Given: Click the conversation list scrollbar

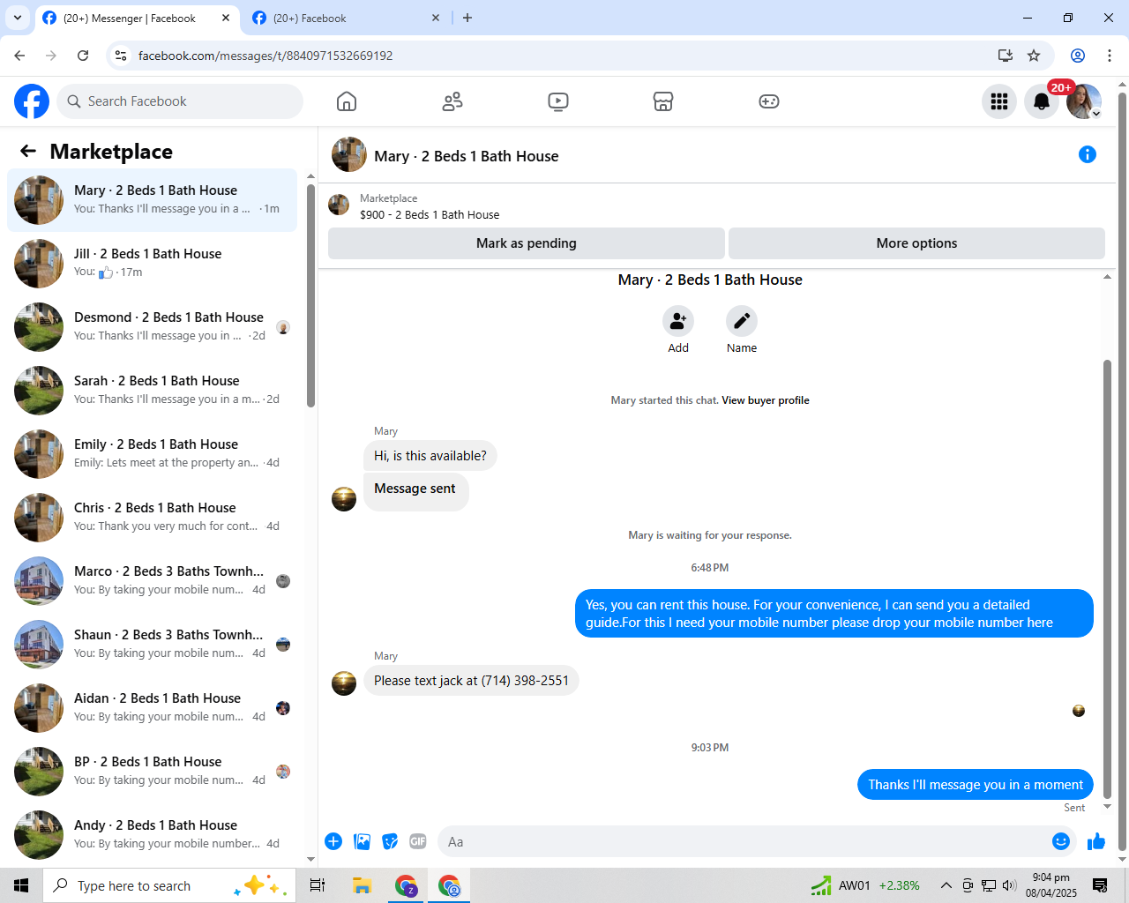Looking at the screenshot, I should click(310, 295).
